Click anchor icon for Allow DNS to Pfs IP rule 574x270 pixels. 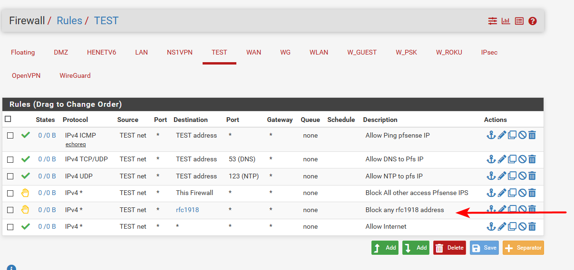click(x=491, y=159)
